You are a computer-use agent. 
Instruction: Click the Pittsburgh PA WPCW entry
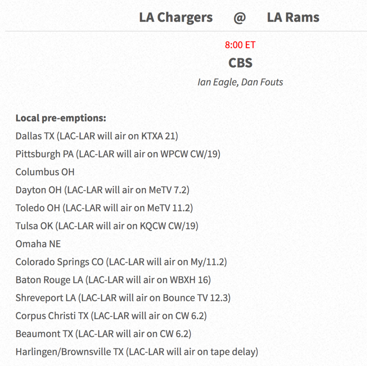click(x=118, y=154)
